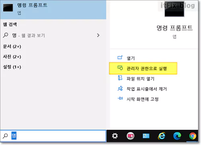Choose 작업 표시줄에서 제거
This screenshot has height=145, width=201.
click(147, 89)
